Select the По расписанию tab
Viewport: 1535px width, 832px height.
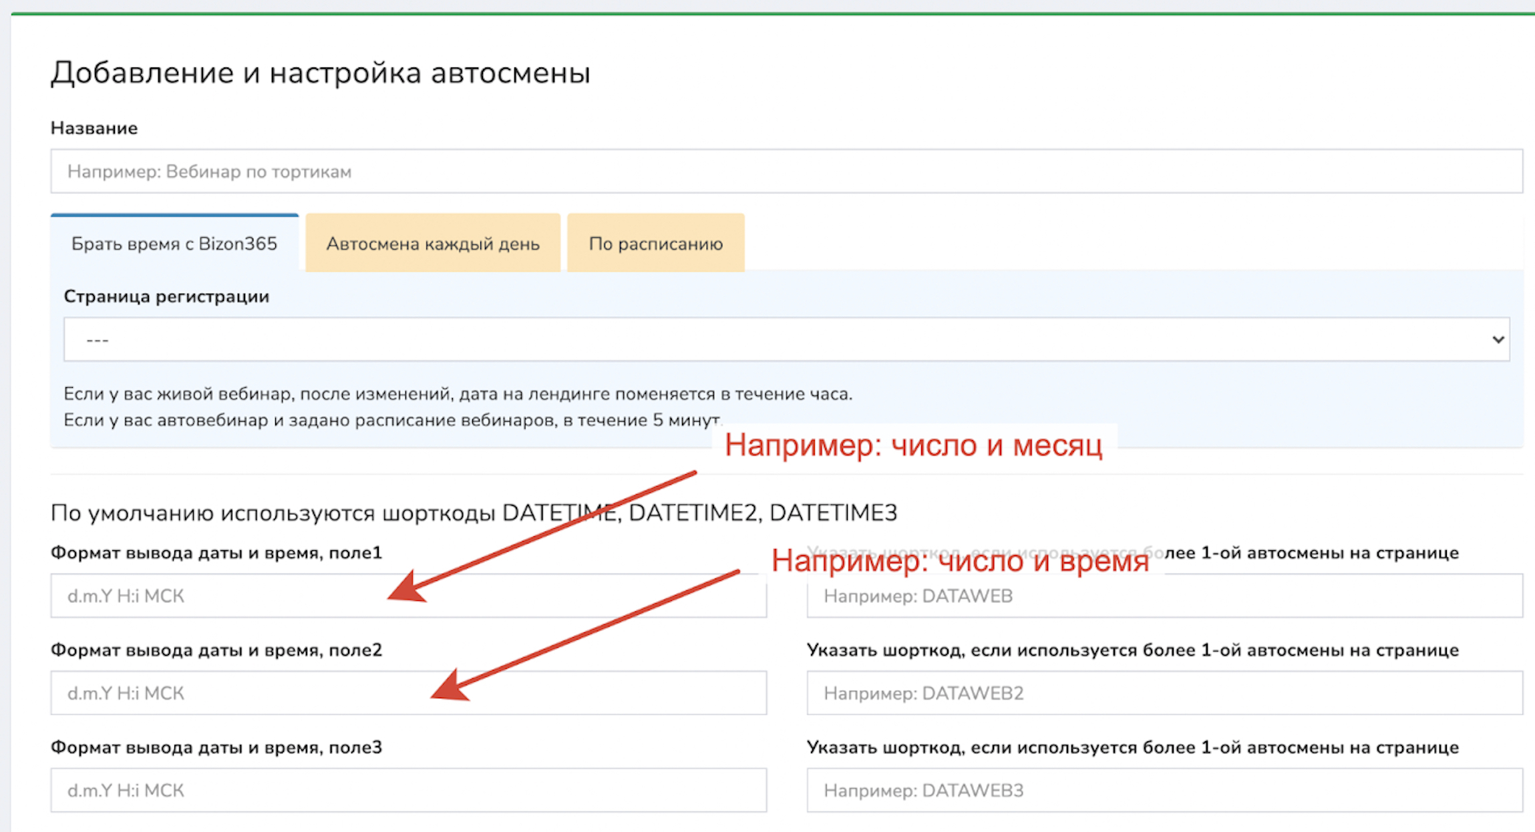tap(655, 244)
